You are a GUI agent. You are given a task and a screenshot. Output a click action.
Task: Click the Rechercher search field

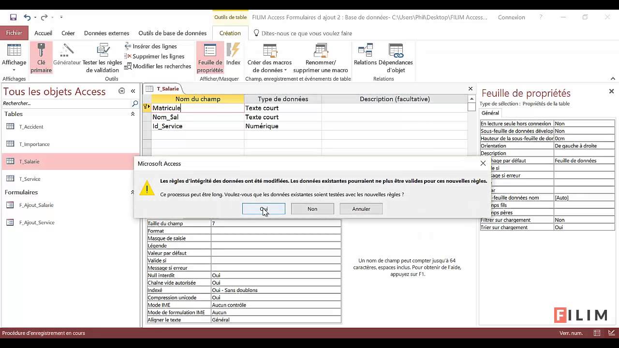[x=67, y=103]
